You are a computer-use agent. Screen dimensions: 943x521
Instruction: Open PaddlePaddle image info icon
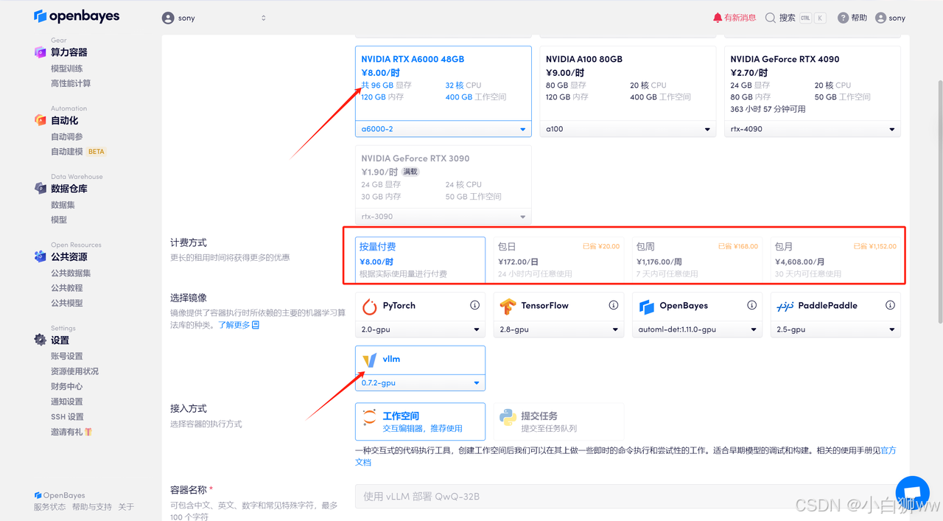[x=891, y=305]
